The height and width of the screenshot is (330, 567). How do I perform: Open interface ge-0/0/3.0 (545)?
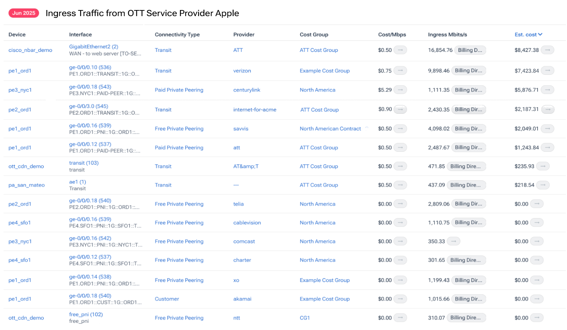[x=88, y=106]
